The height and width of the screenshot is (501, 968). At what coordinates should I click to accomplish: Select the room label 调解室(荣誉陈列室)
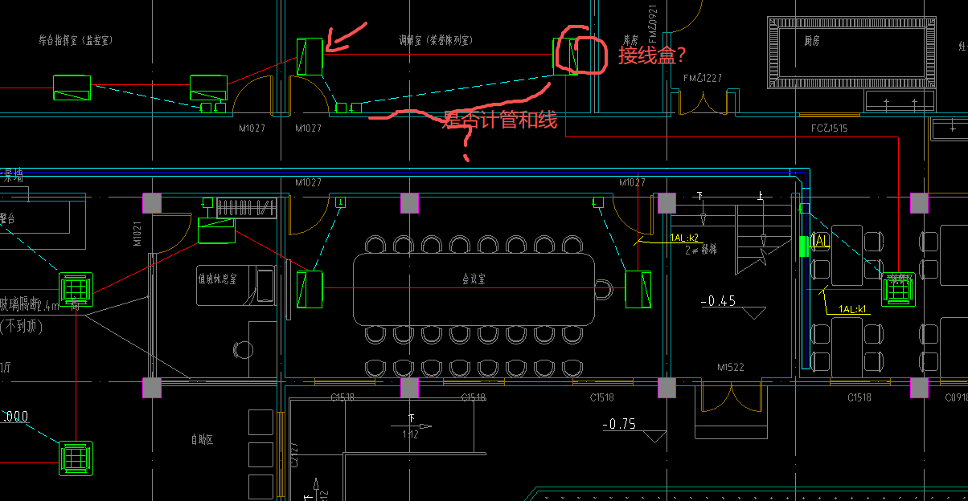pos(436,40)
